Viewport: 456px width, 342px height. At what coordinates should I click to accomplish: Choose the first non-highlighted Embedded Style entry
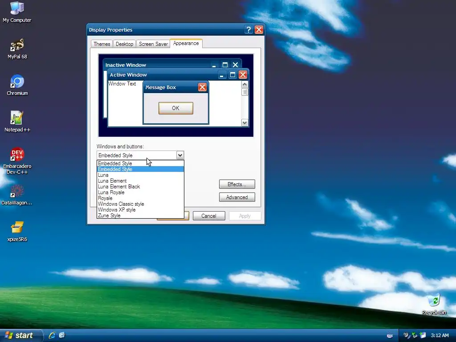(140, 163)
